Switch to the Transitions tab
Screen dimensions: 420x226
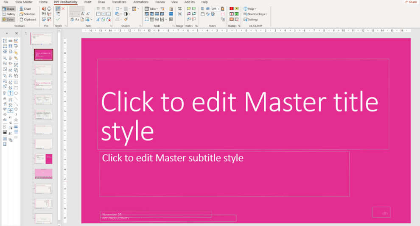click(x=119, y=2)
